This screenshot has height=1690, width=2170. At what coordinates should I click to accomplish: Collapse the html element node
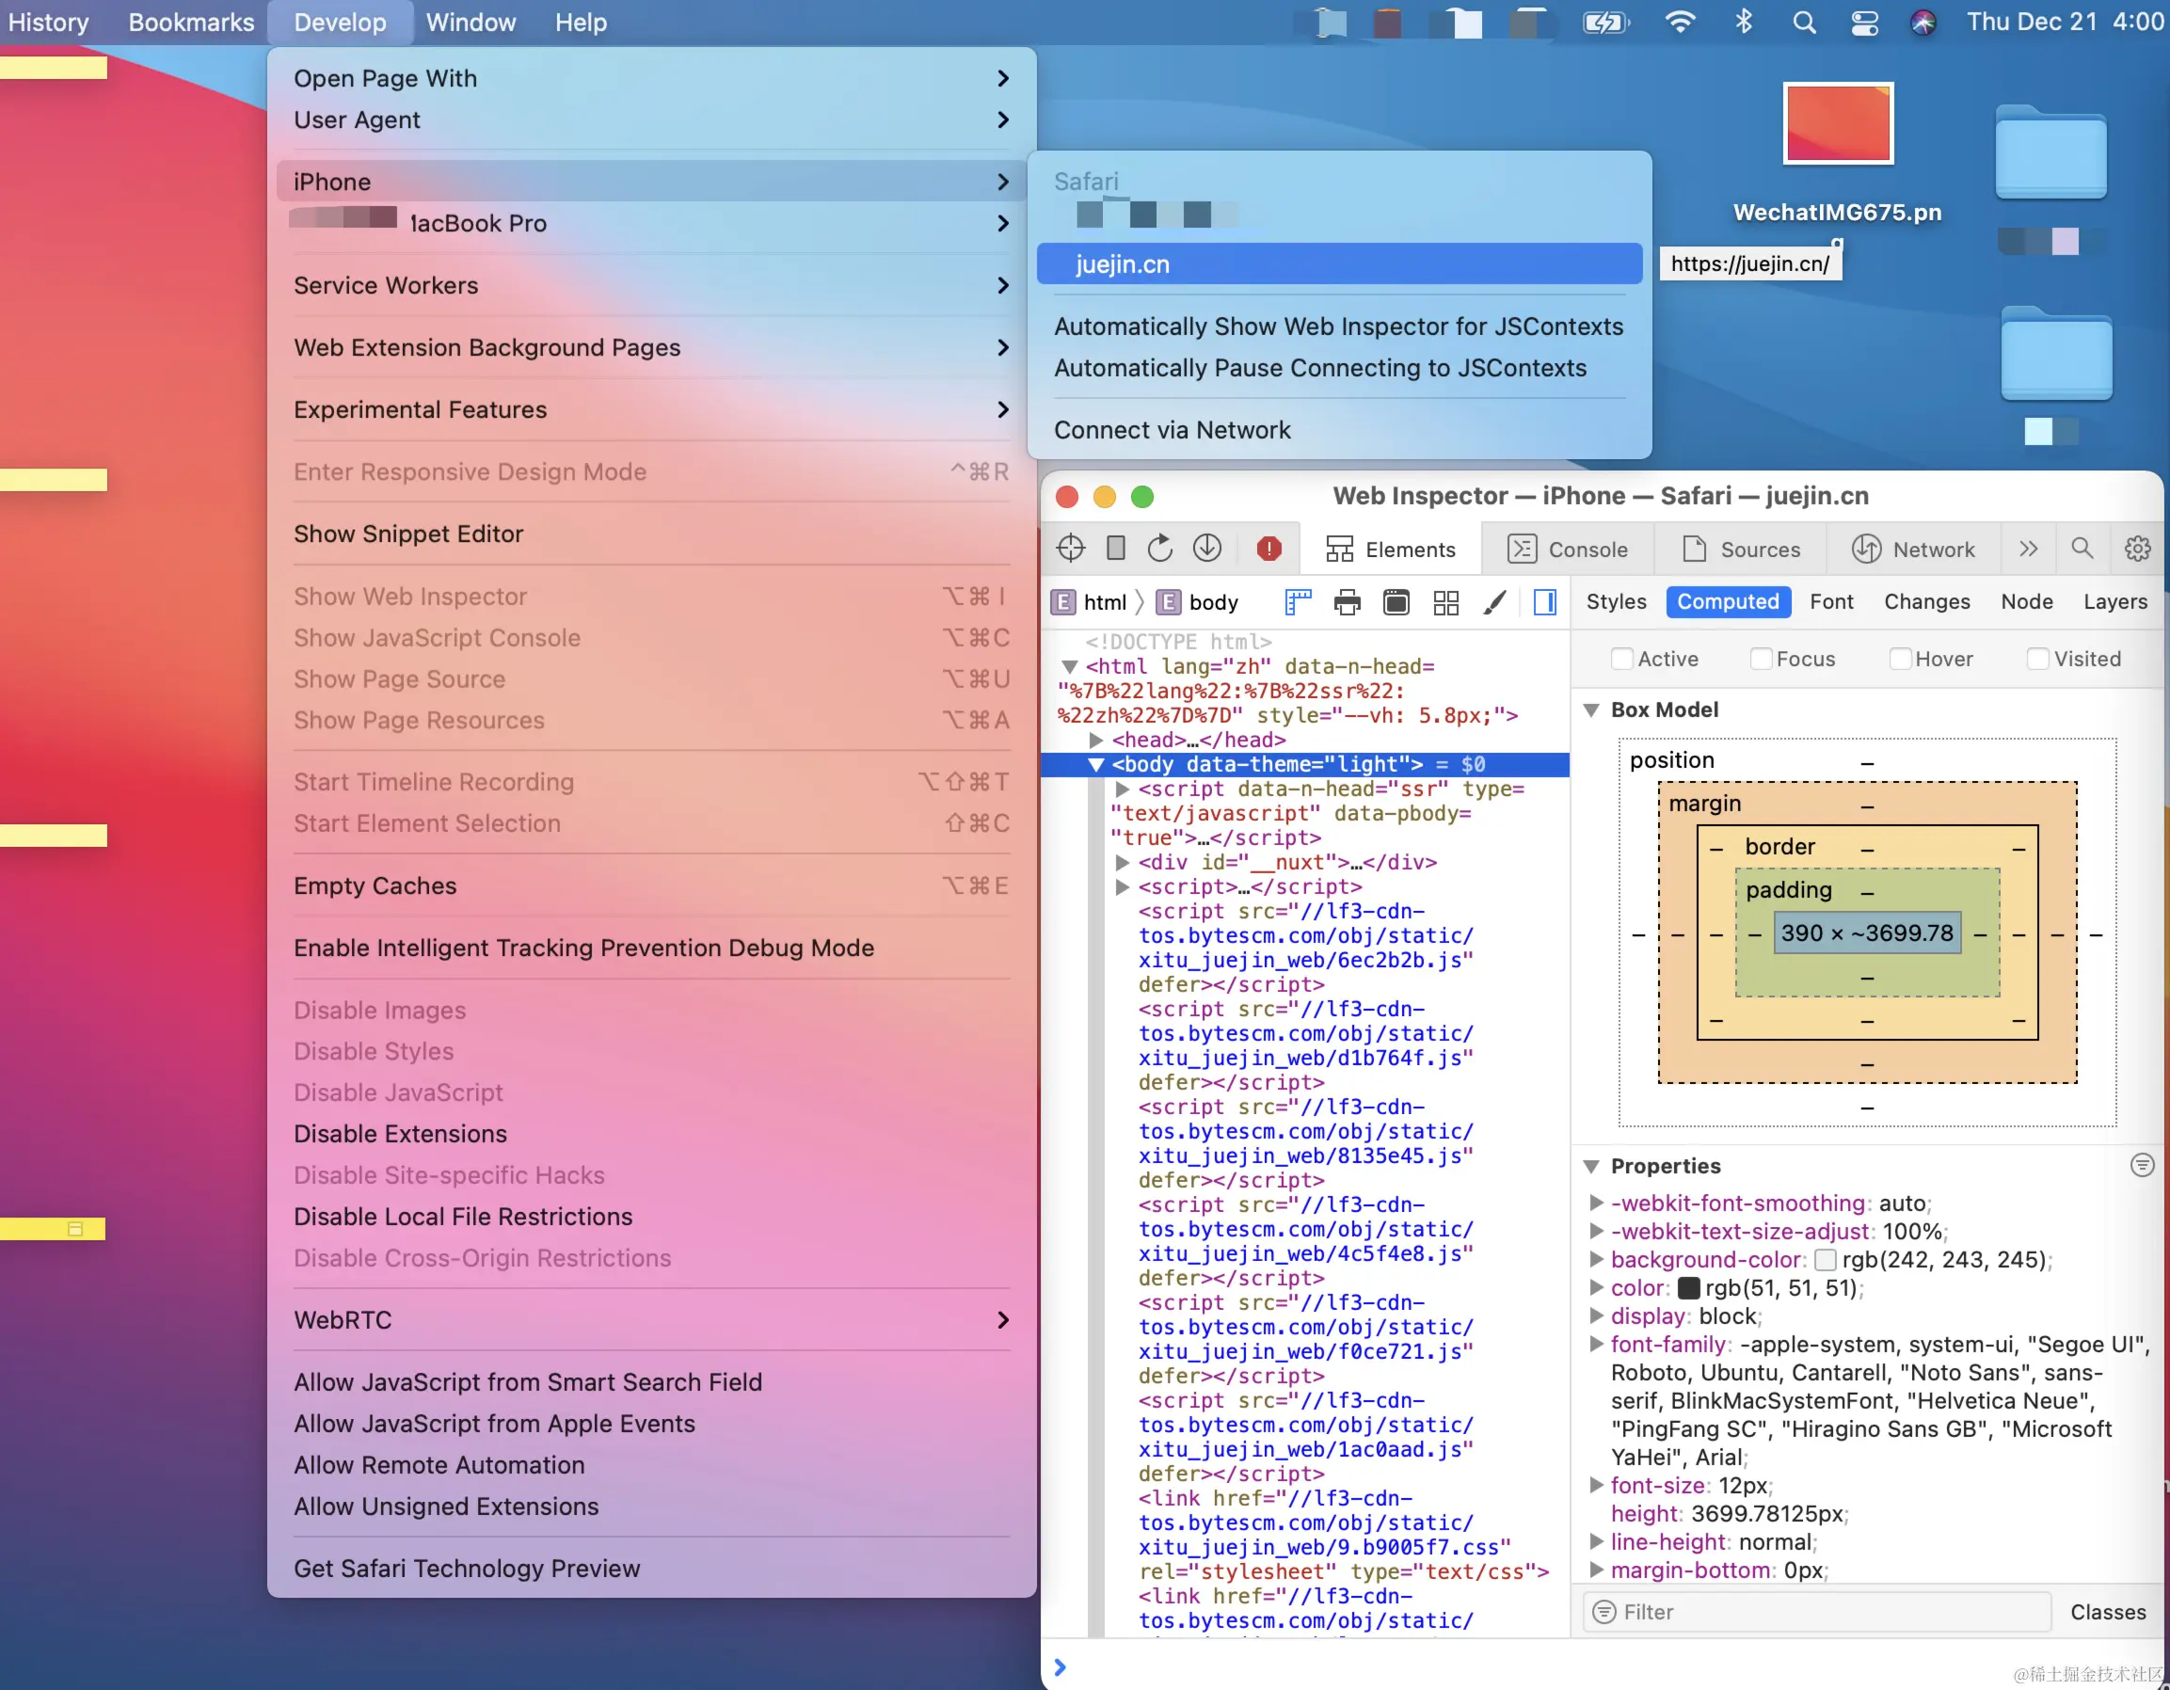[x=1069, y=665]
